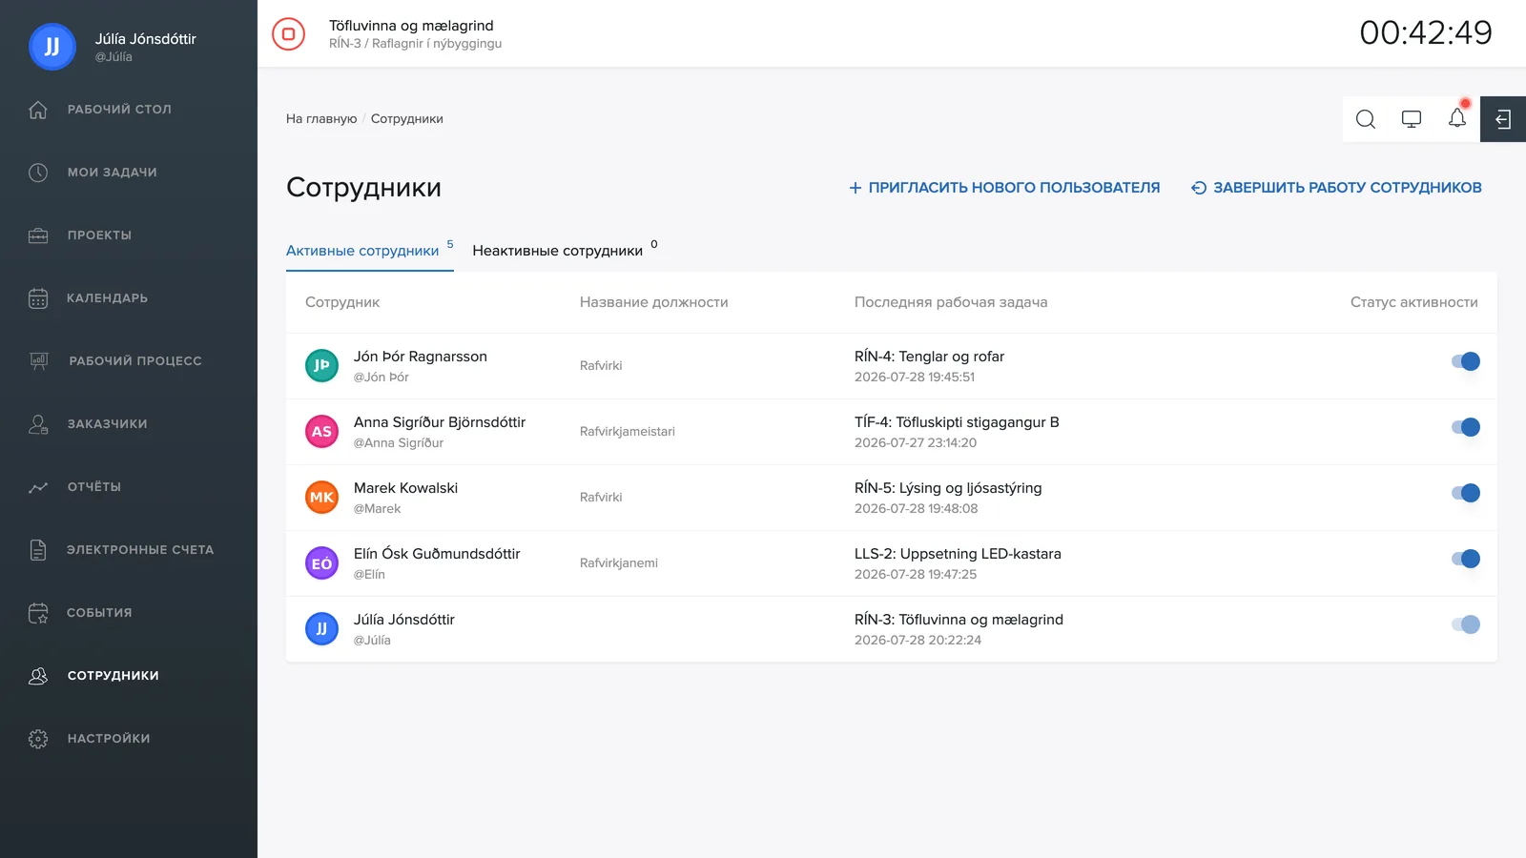Toggle activity status for Anna Sigríður Björnsdóttir
1526x858 pixels.
[x=1465, y=427]
